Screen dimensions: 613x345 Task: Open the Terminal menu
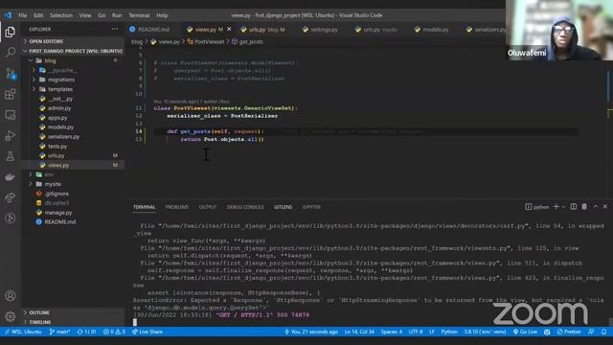139,15
